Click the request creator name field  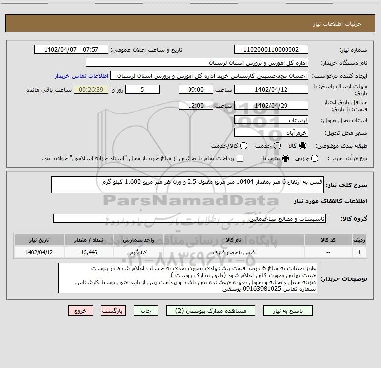[x=209, y=76]
